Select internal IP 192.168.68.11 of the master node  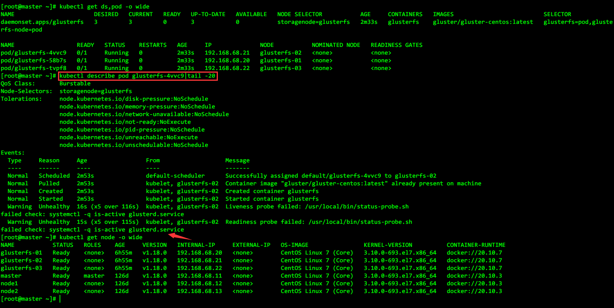(199, 276)
